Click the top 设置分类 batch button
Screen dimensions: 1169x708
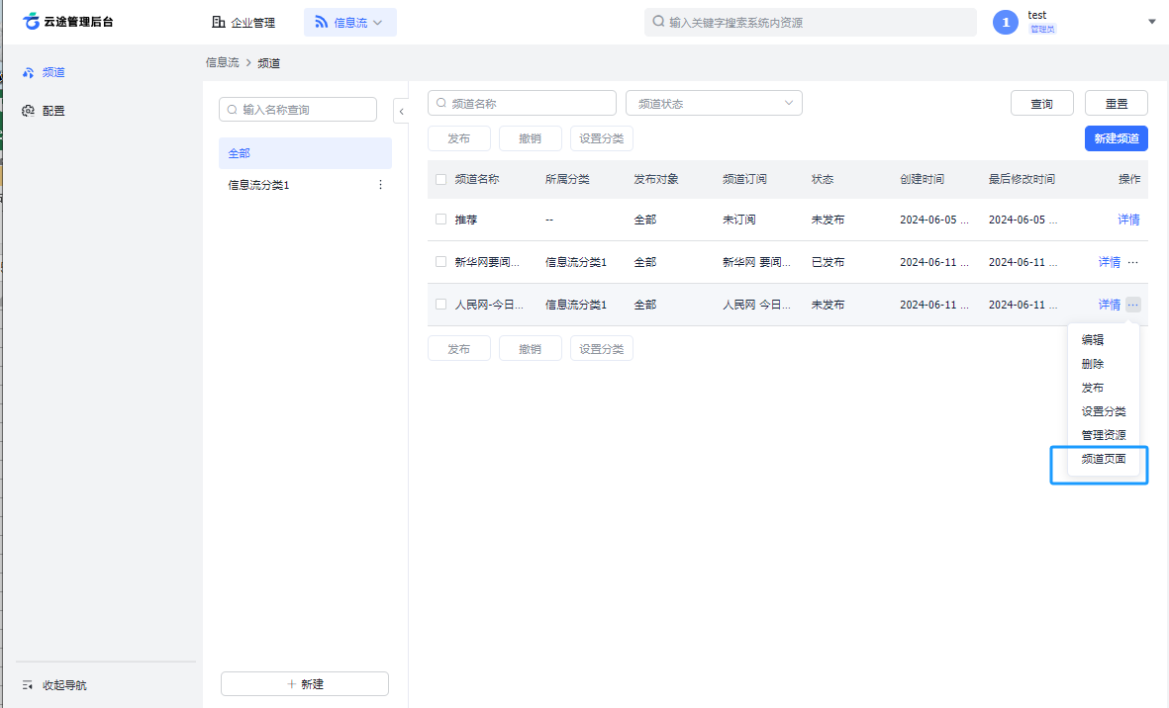[x=602, y=138]
